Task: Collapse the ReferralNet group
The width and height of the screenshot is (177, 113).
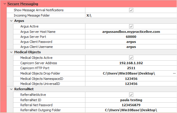Action: point(11,89)
